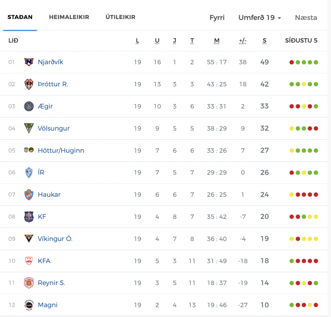Screen dimensions: 331x317
Task: Click the ÍR blue shield crest
Action: coord(29,172)
